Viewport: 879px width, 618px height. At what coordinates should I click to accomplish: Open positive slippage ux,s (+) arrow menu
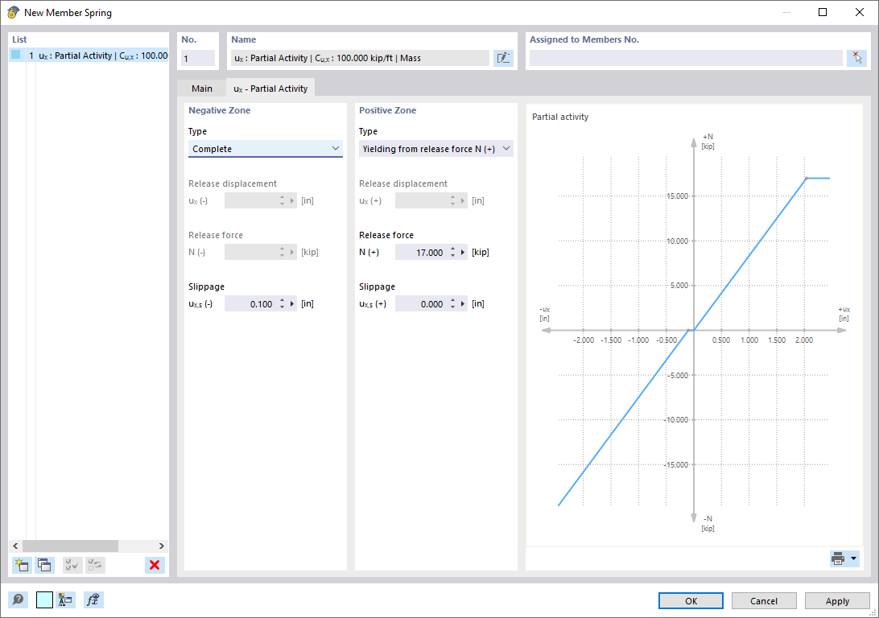[463, 304]
